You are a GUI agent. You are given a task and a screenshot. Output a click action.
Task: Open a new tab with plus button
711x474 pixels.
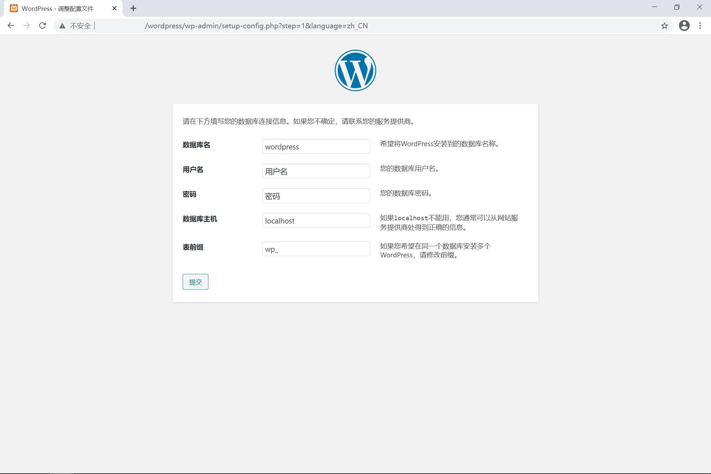click(x=133, y=9)
